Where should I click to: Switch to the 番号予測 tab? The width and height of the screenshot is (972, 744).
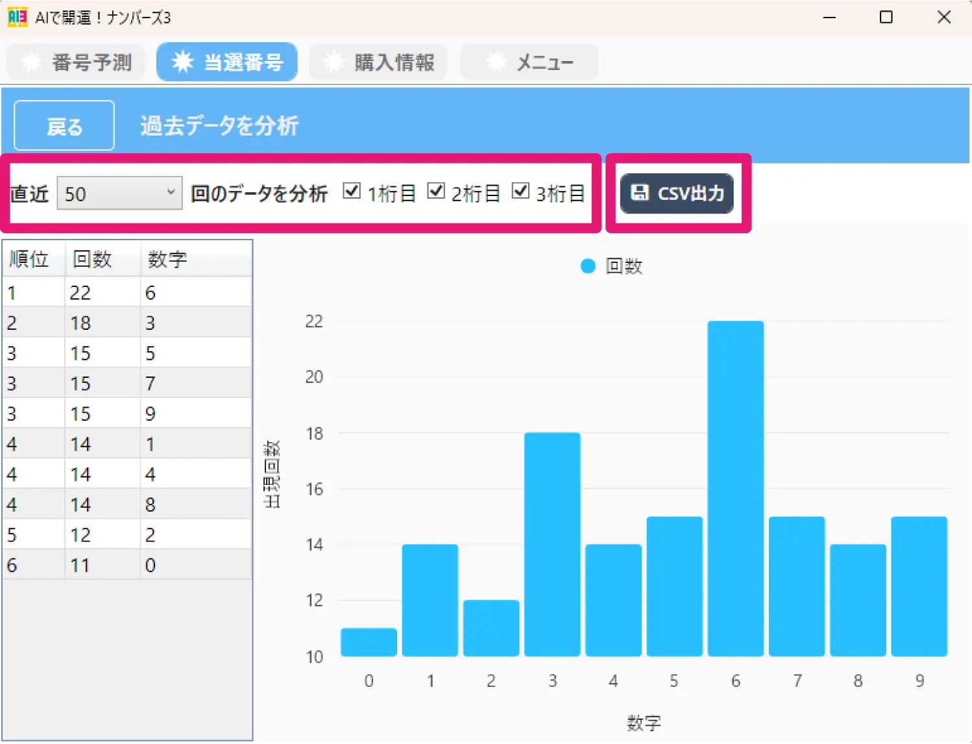76,62
